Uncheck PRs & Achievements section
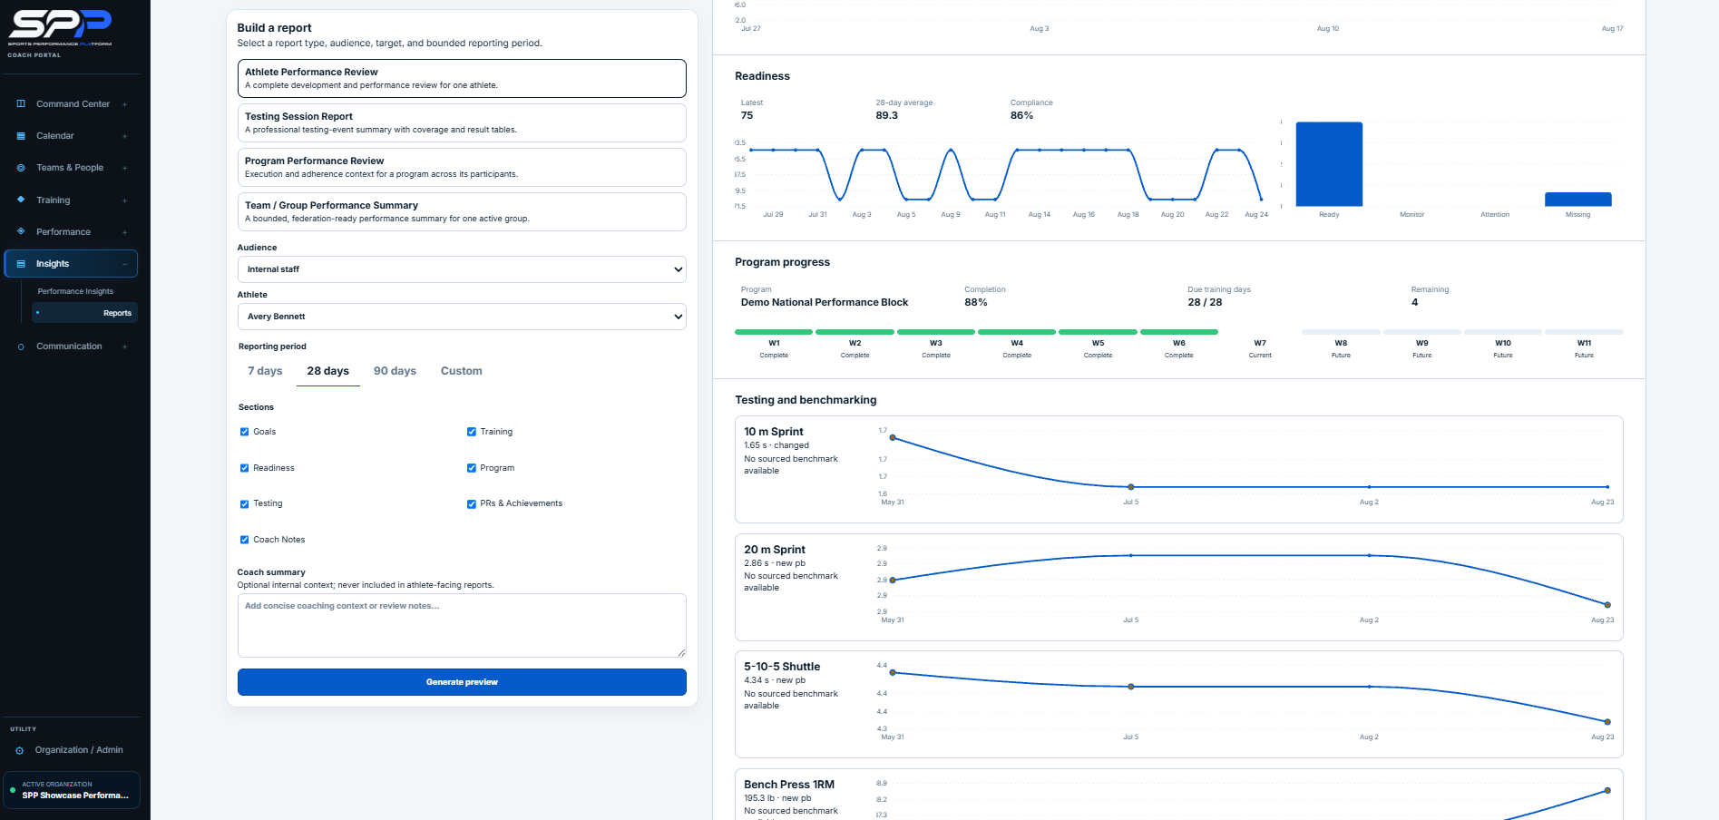1719x820 pixels. point(472,504)
